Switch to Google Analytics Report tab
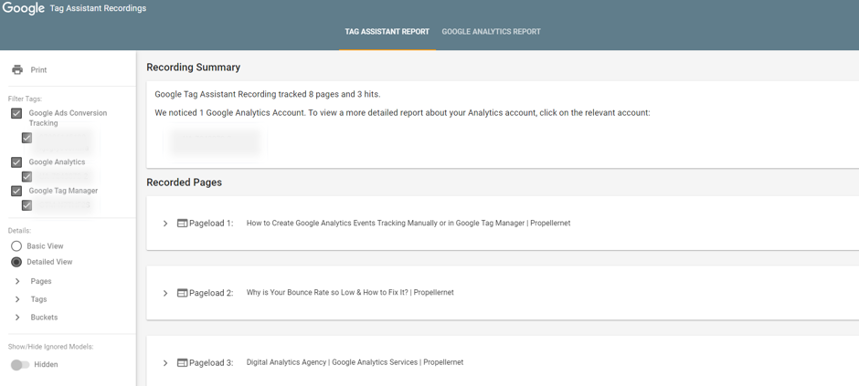Image resolution: width=859 pixels, height=386 pixels. 491,32
